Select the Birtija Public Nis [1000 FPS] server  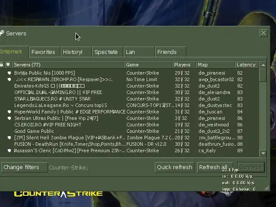[x=129, y=73]
